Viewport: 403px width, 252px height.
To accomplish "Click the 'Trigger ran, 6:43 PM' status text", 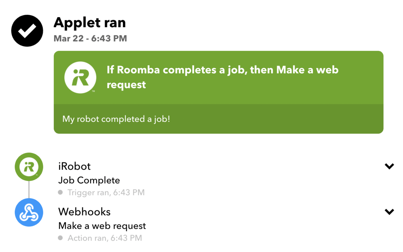I will coord(106,193).
